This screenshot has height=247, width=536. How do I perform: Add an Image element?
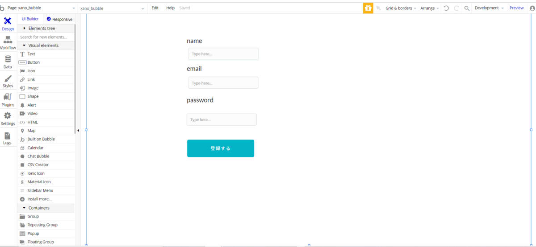pos(46,88)
